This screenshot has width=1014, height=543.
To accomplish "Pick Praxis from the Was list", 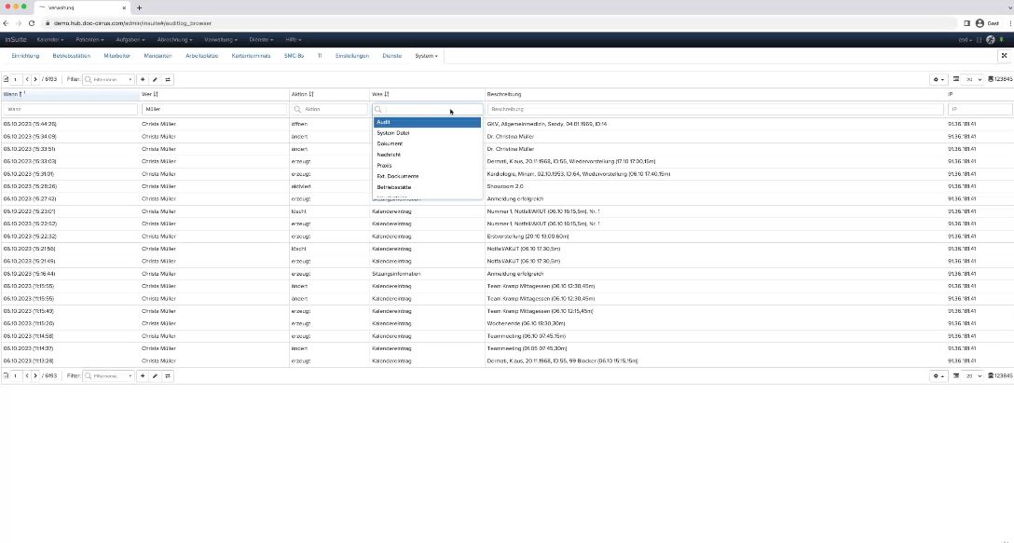I will pos(427,166).
